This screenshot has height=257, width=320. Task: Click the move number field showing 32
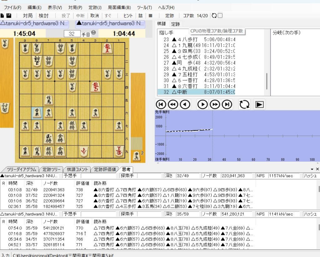tap(72, 34)
